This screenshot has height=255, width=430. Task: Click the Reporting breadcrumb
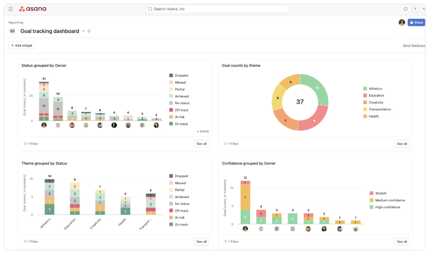[16, 23]
